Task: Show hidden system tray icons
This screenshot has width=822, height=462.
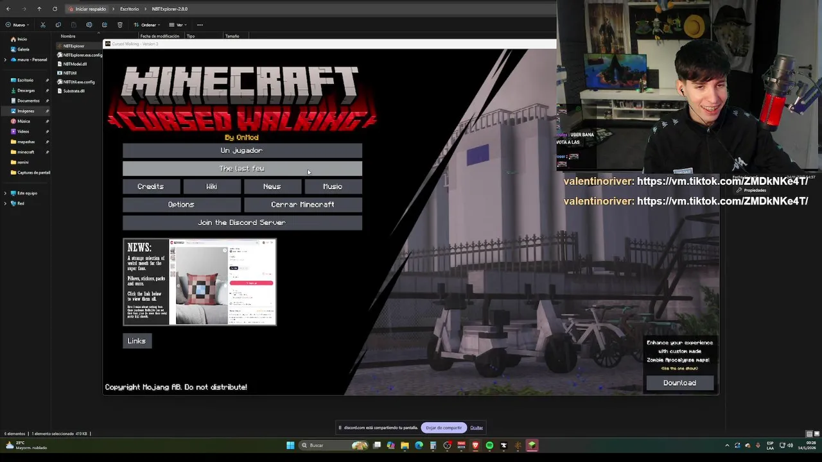Action: pyautogui.click(x=727, y=445)
